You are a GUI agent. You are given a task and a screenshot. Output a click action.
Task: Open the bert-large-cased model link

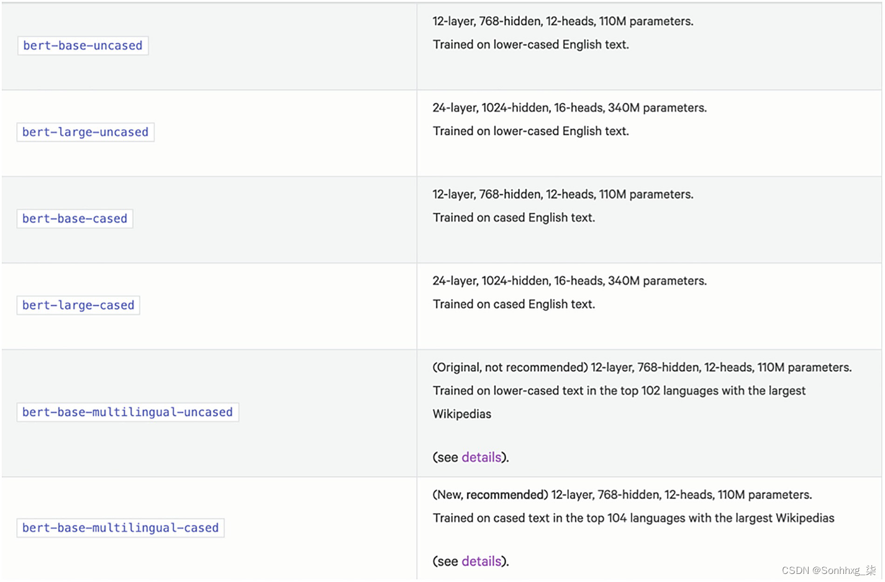coord(78,305)
